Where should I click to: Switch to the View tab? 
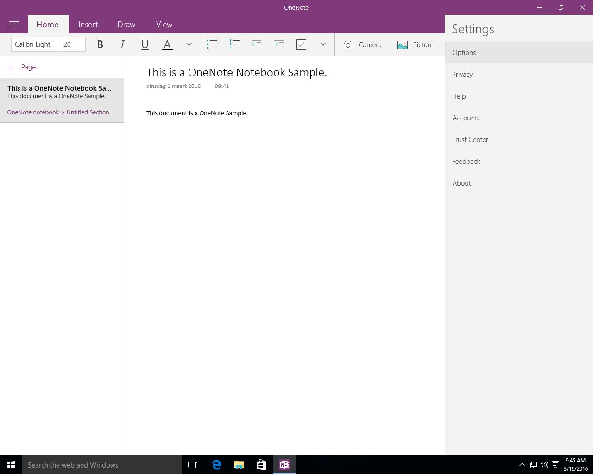tap(164, 24)
